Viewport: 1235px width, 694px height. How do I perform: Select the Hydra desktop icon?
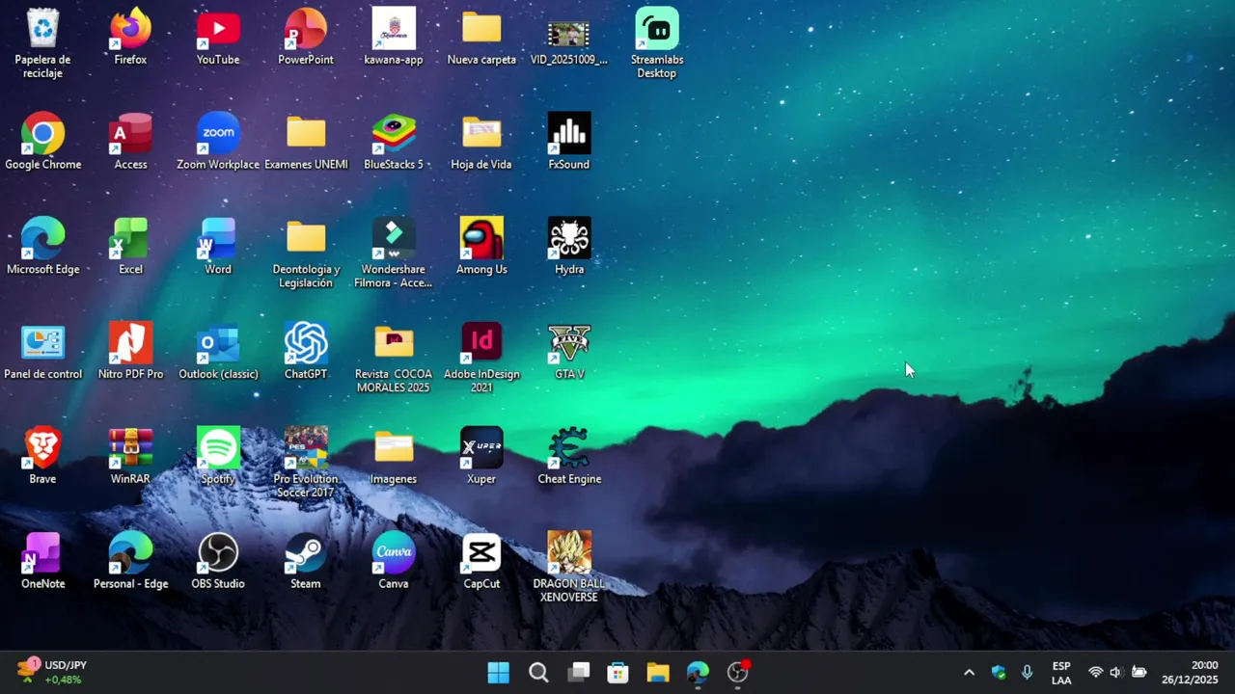point(569,247)
